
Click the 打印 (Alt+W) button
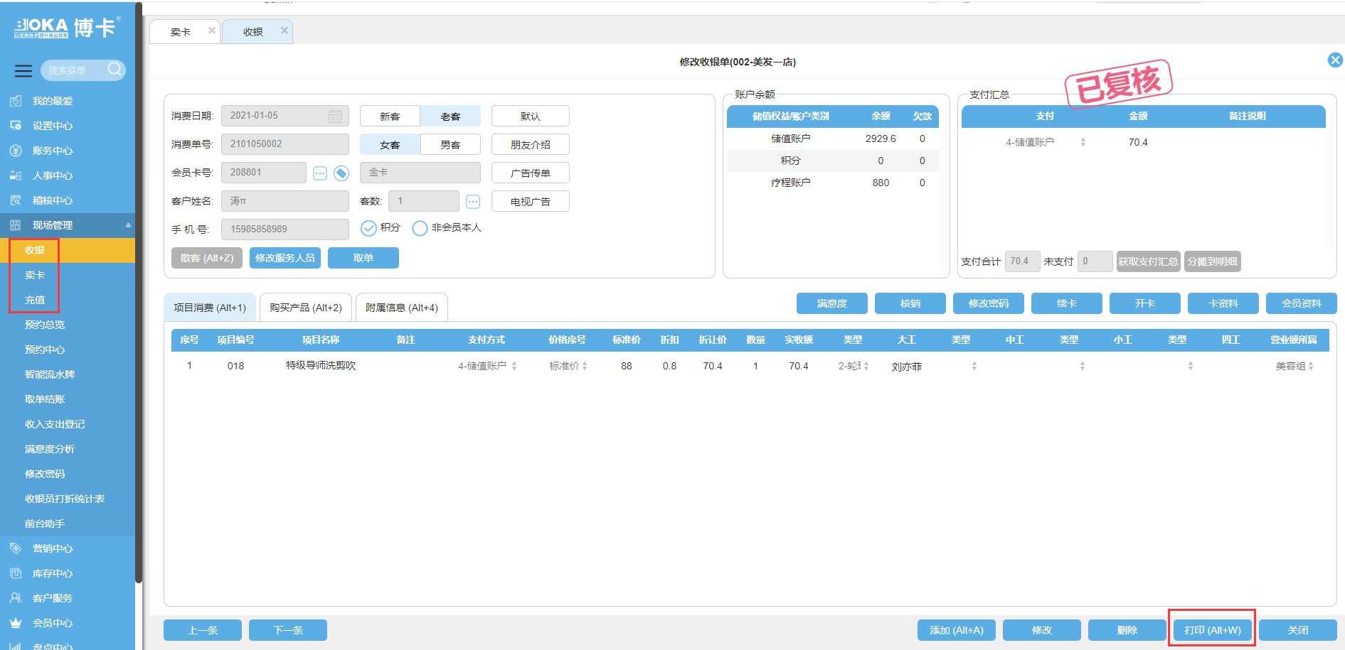tap(1212, 630)
